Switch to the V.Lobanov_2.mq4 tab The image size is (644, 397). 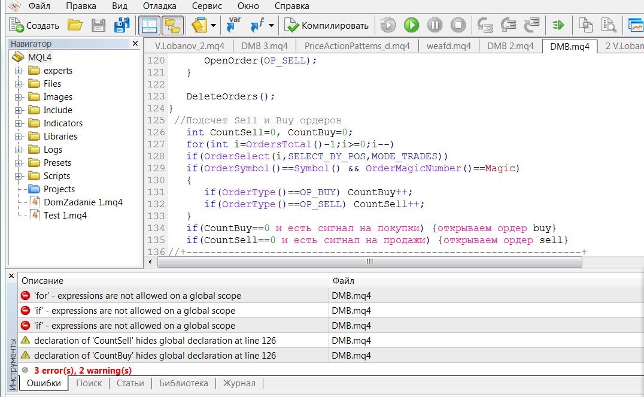pos(189,46)
